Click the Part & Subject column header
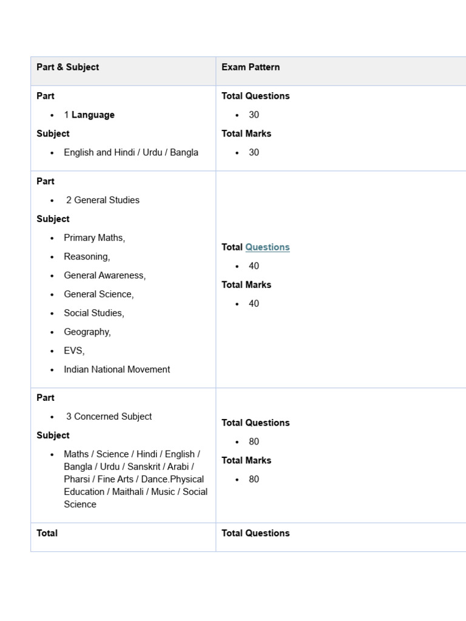 (67, 67)
